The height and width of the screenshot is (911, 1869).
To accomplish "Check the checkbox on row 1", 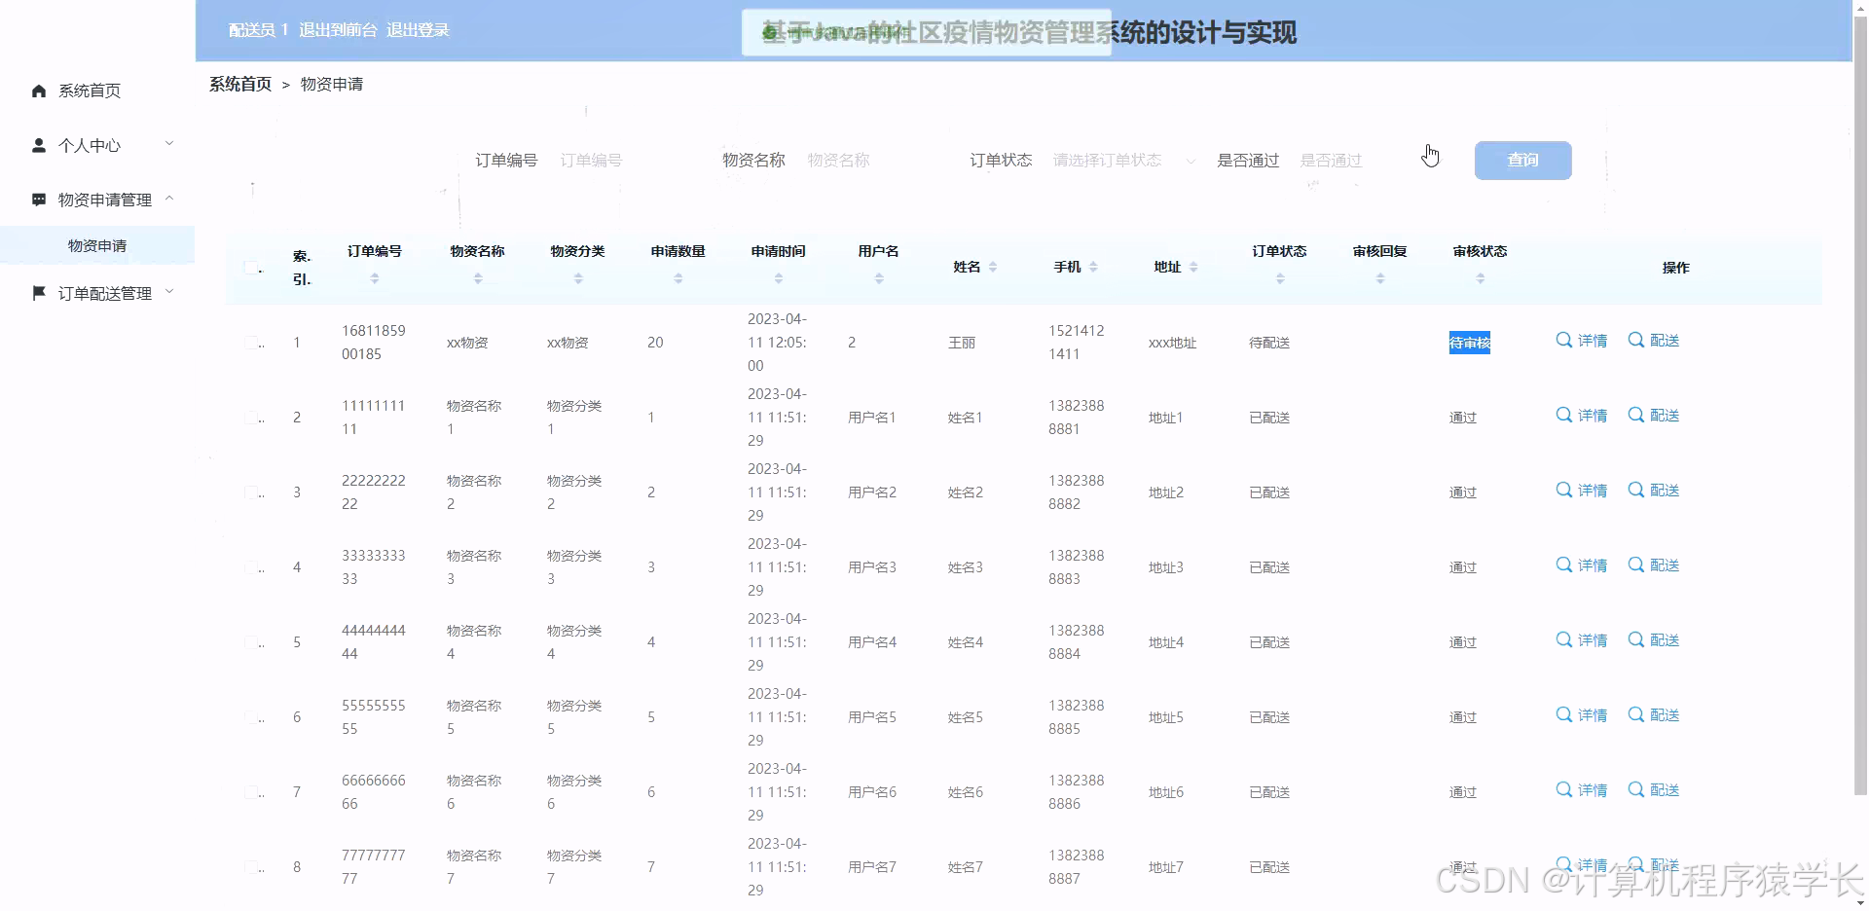I will tap(252, 342).
